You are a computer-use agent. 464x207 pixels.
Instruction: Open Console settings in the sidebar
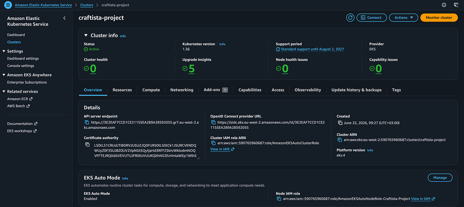[21, 66]
